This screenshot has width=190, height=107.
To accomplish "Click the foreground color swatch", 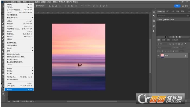I will (2, 86).
